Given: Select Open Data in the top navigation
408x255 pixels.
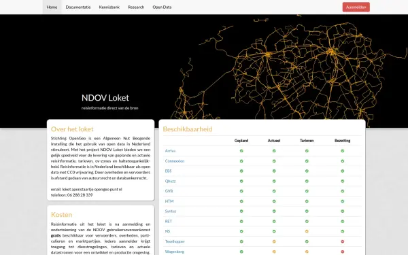Looking at the screenshot, I should point(162,7).
